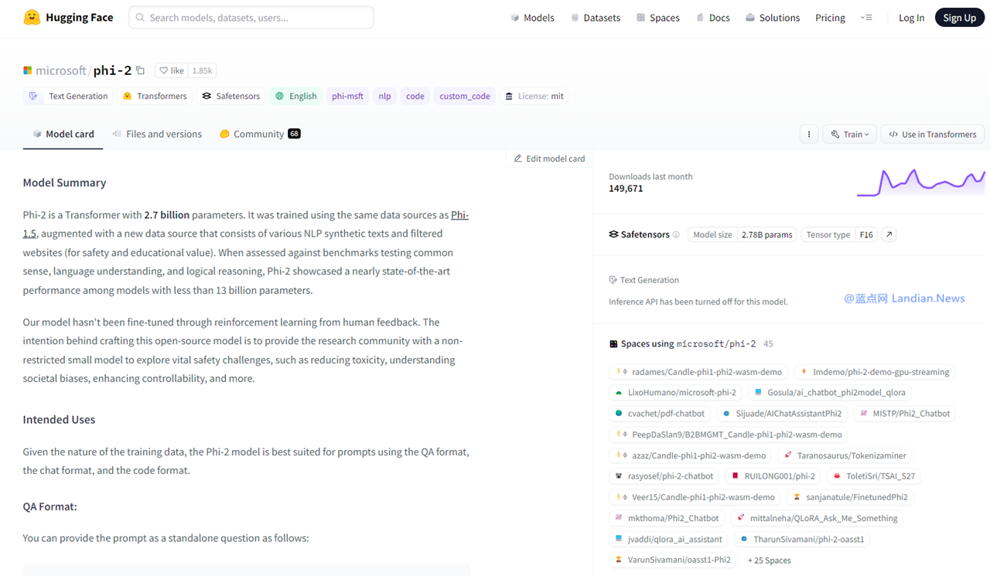This screenshot has height=576, width=990.
Task: Open sanjanatule/FinetunedPhi2 space
Action: tap(851, 497)
